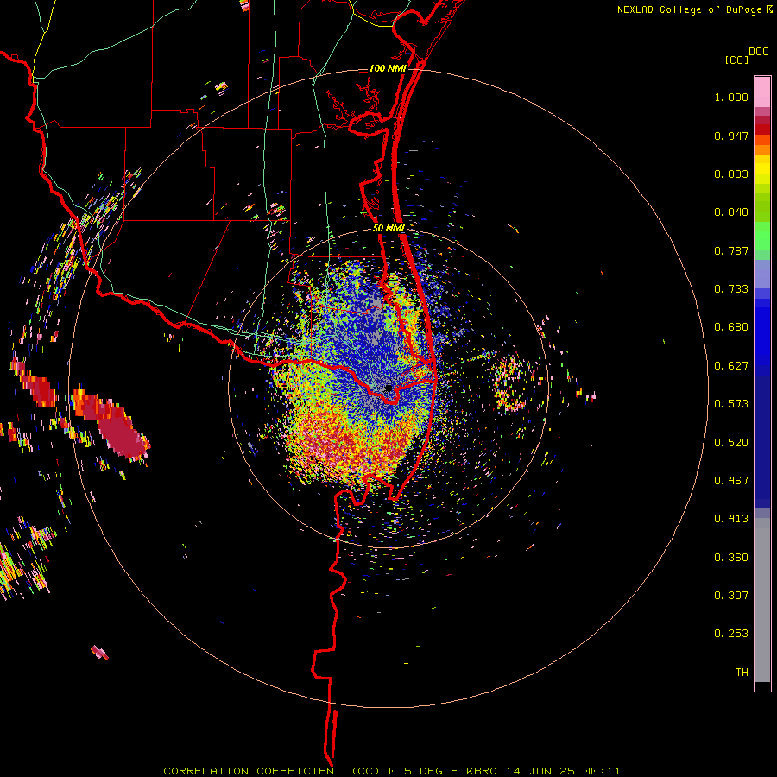Click the 100 NMI range ring label
Viewport: 777px width, 777px height.
(x=388, y=68)
